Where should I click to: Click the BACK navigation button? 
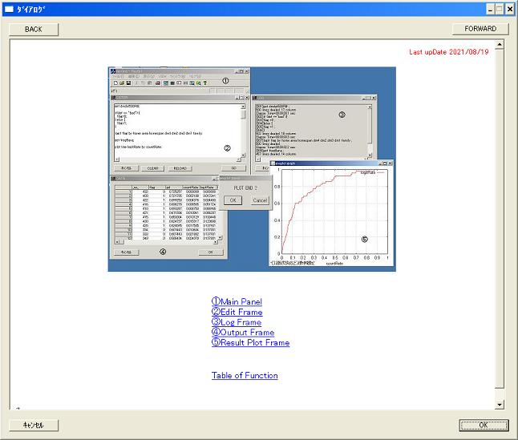click(x=33, y=29)
